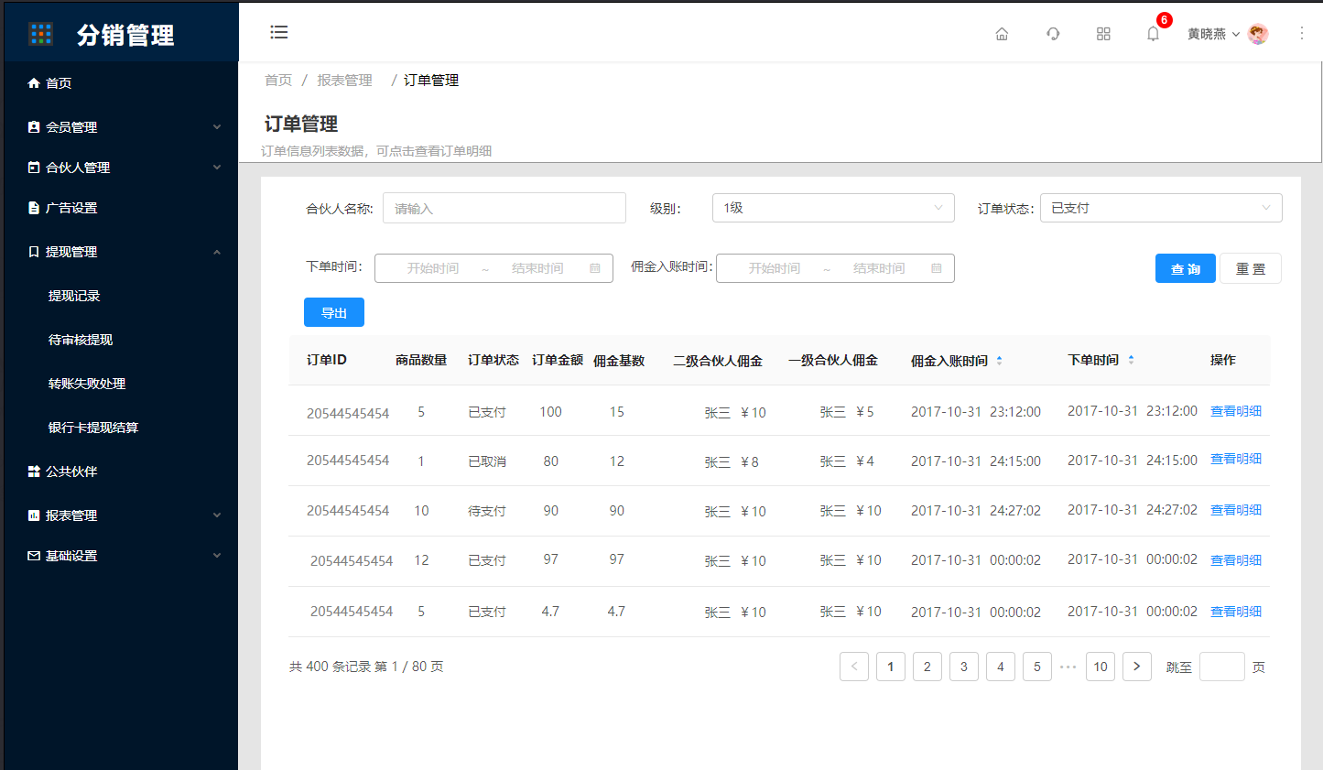
Task: Click 报表管理 breadcrumb link
Action: (344, 81)
